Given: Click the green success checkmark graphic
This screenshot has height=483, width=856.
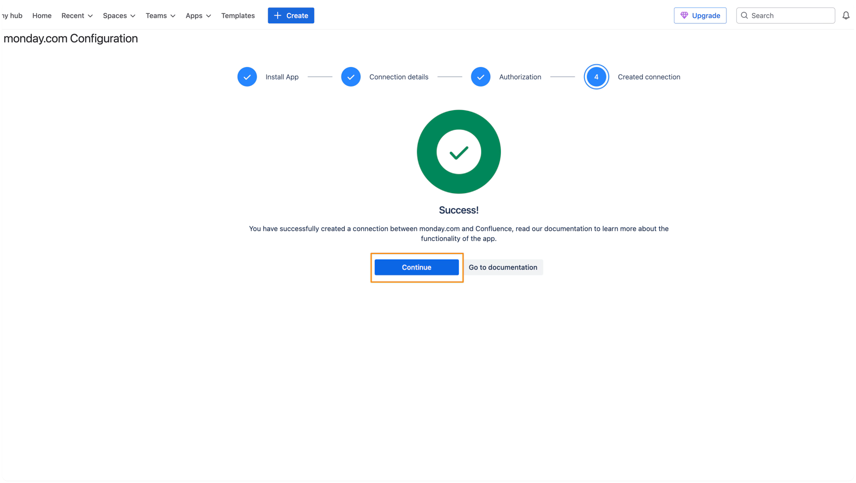Looking at the screenshot, I should pyautogui.click(x=458, y=152).
